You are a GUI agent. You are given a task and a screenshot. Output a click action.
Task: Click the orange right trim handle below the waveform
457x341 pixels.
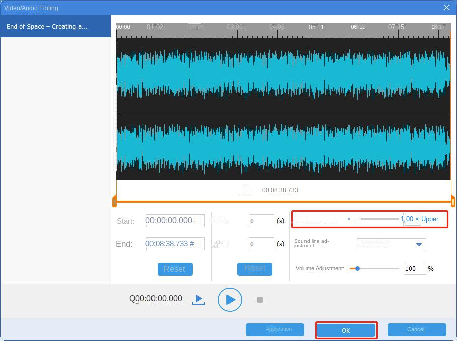(x=452, y=202)
